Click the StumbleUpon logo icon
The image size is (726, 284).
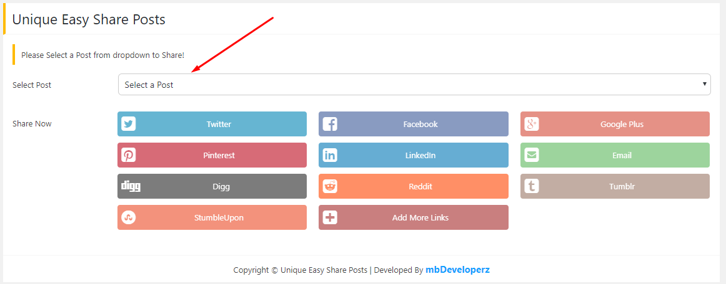[x=129, y=217]
